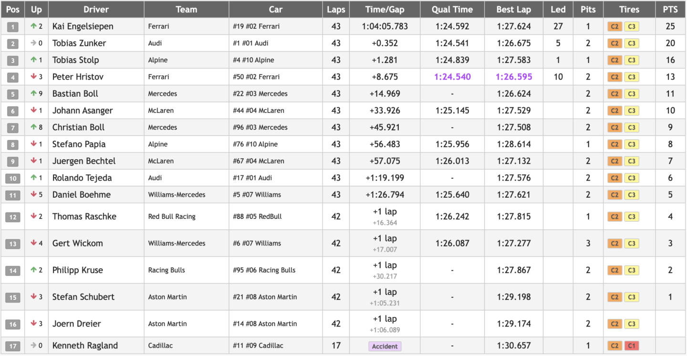Image resolution: width=687 pixels, height=356 pixels.
Task: Click the red down arrow for Peter Hristov
Action: point(33,77)
